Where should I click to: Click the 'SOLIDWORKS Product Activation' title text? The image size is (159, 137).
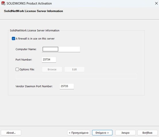[x=29, y=3]
